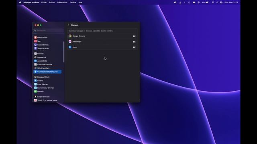
Task: Click the Messenger label
Action: point(77,42)
